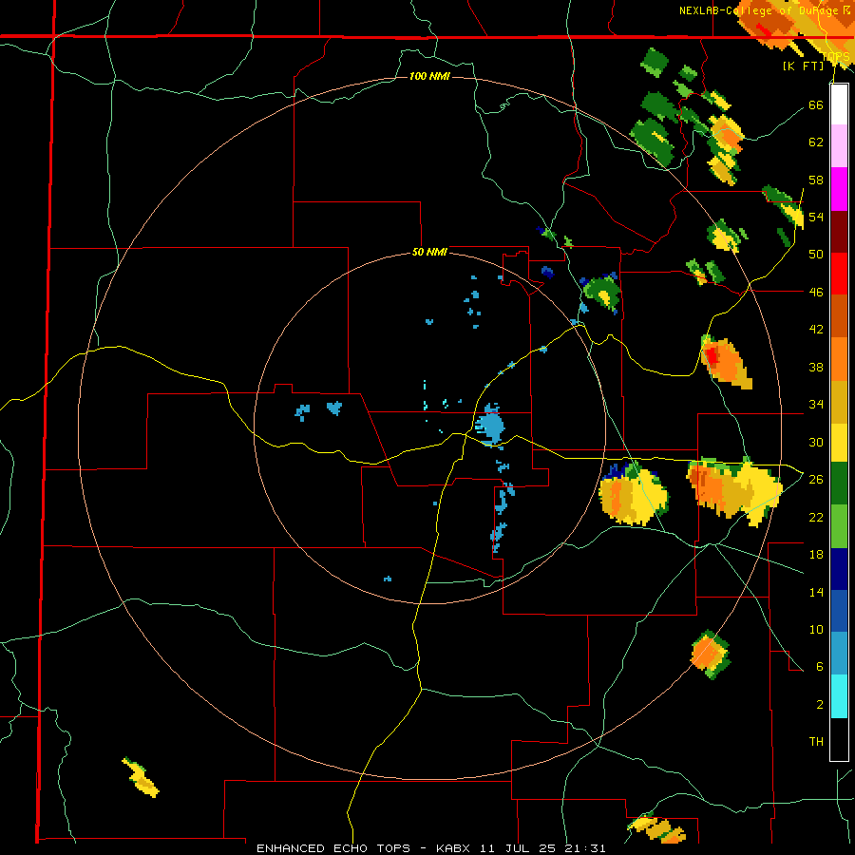
Task: Click the legend value "10"
Action: point(816,629)
